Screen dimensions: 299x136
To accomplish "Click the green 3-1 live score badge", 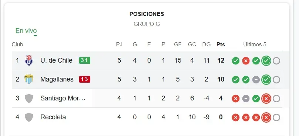I will coord(85,60).
